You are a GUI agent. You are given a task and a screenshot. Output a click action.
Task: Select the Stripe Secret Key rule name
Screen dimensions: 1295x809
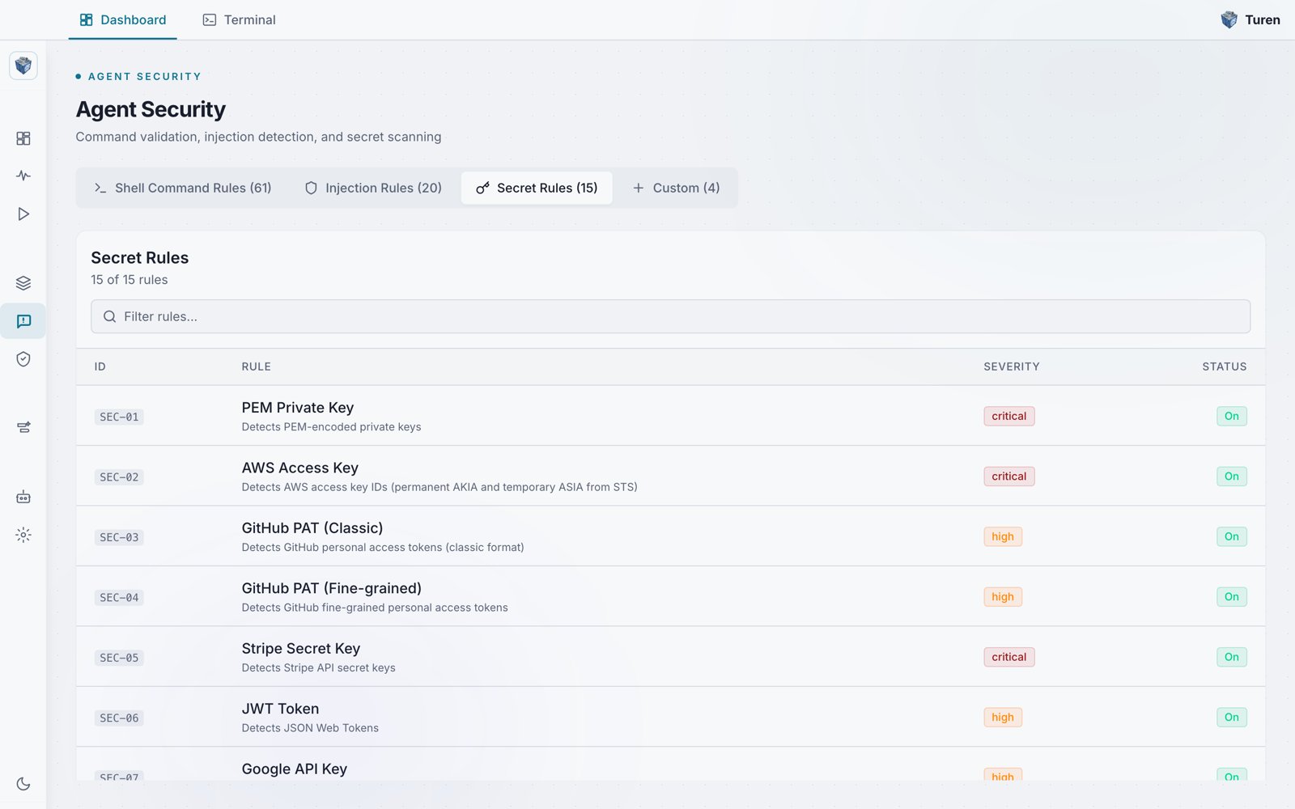click(x=300, y=649)
